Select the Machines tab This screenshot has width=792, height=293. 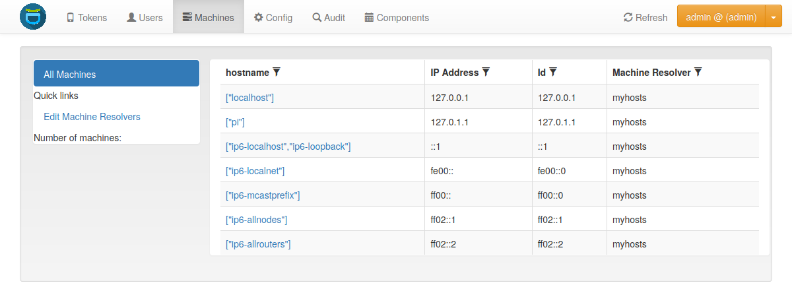[x=209, y=18]
